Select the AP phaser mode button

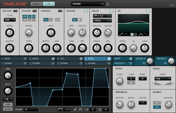(25, 20)
